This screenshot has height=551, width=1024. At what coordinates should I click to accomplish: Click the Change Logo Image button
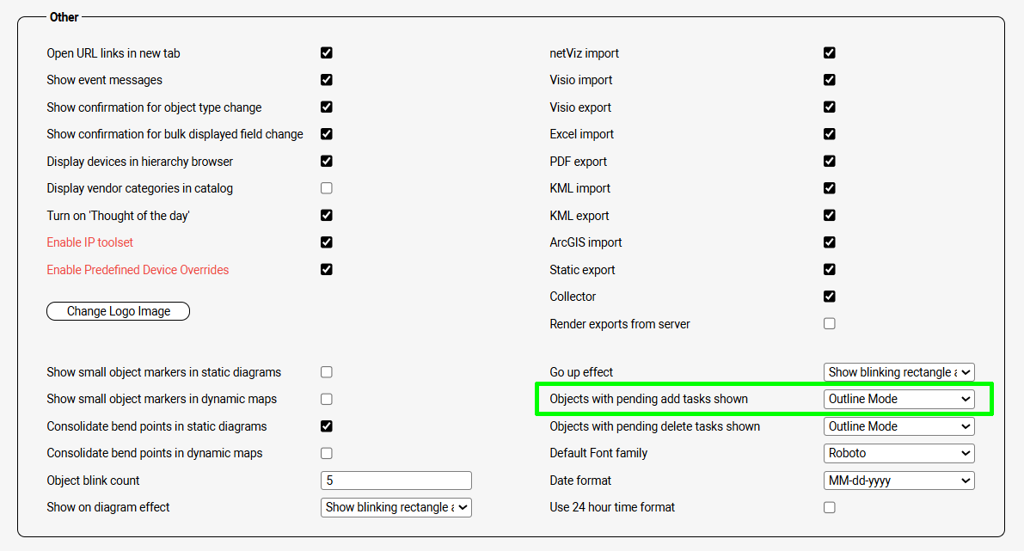click(x=118, y=311)
